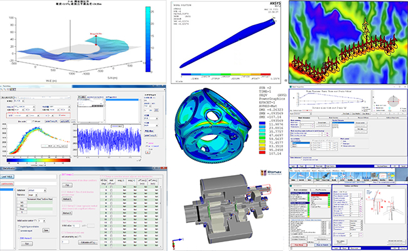Viewport: 408px width, 251px height.
Task: Switch to the Blade Information tab
Action: (x=303, y=117)
